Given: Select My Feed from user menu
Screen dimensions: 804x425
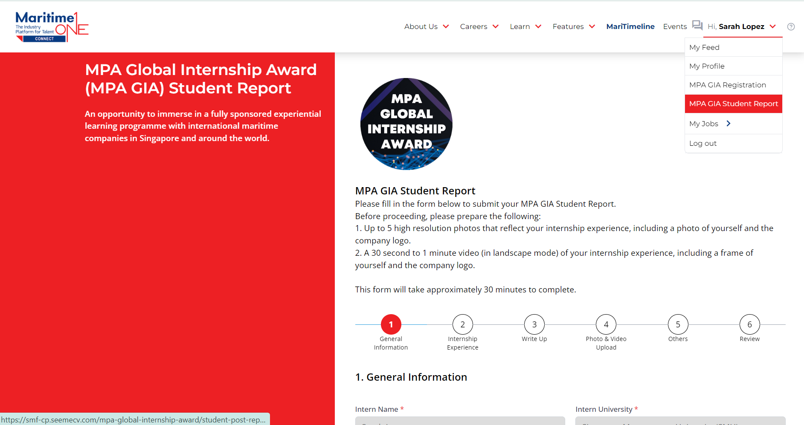Looking at the screenshot, I should pos(733,47).
